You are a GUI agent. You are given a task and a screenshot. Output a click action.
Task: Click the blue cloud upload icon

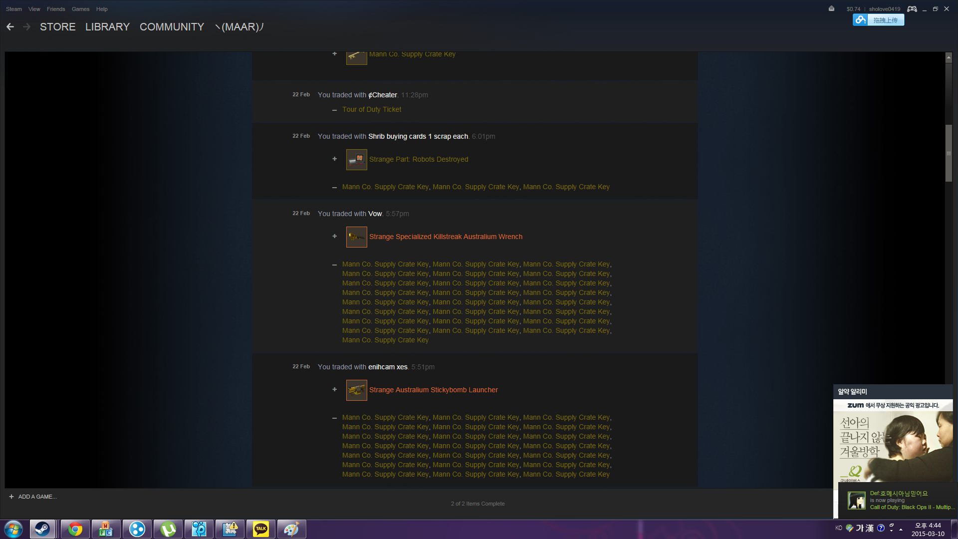click(860, 20)
